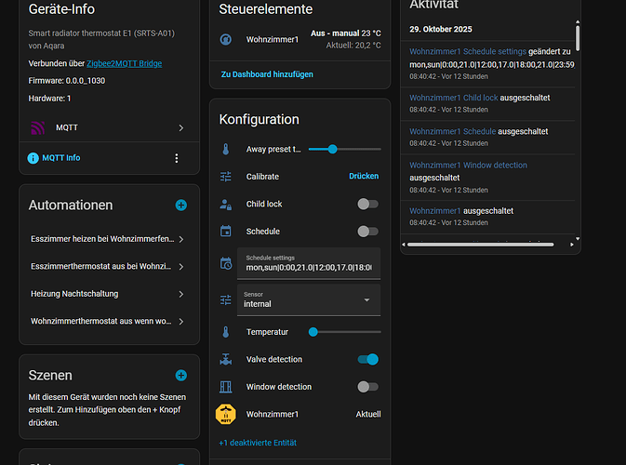
Task: Click the MQTT Info label
Action: (x=61, y=158)
